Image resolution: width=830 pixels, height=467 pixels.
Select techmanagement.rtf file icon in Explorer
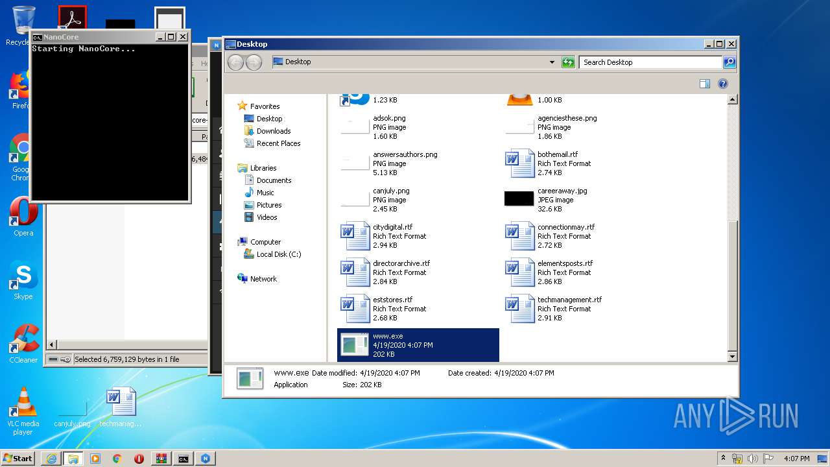tap(519, 309)
